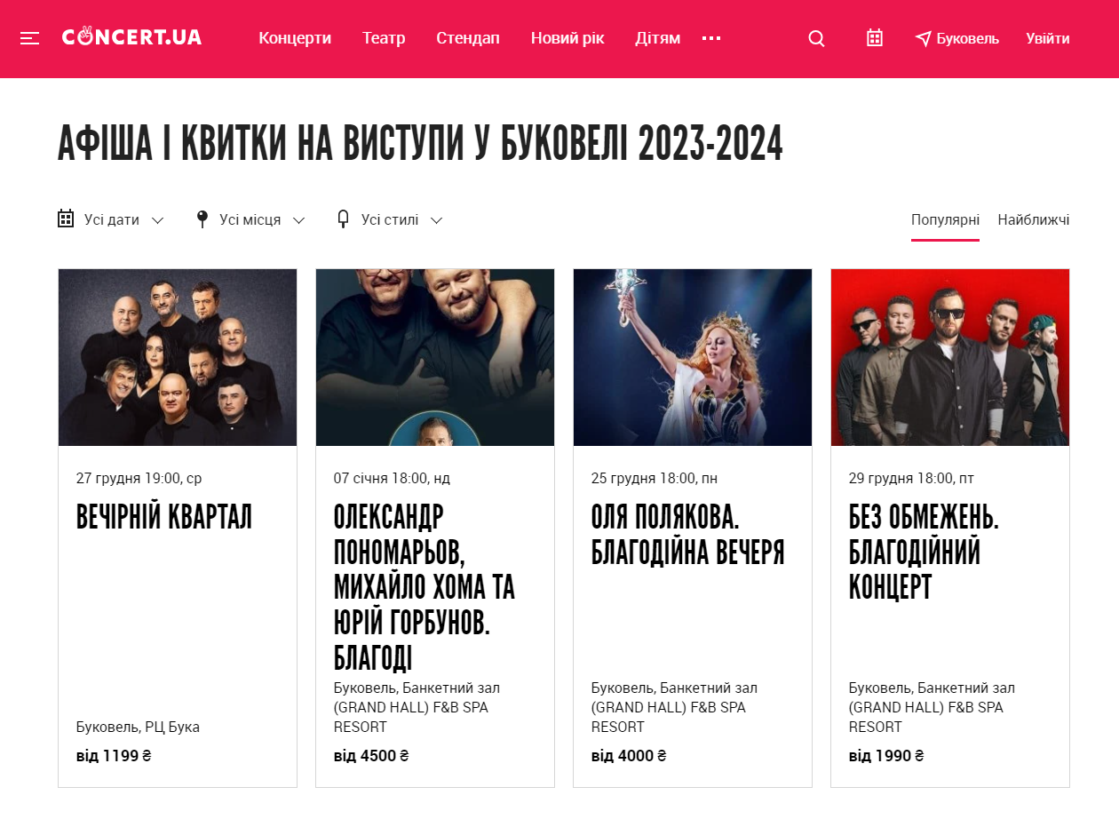1119x835 pixels.
Task: Open the Вечірній Квартал event title
Action: (x=164, y=517)
